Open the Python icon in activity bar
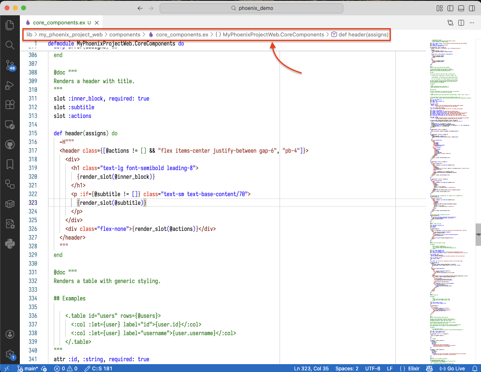Viewport: 481px width, 372px height. [10, 244]
